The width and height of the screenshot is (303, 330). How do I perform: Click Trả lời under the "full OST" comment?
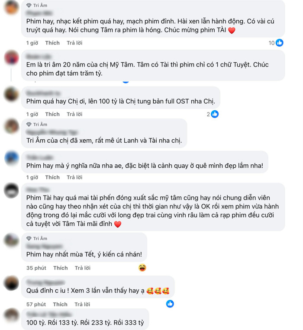pyautogui.click(x=74, y=114)
